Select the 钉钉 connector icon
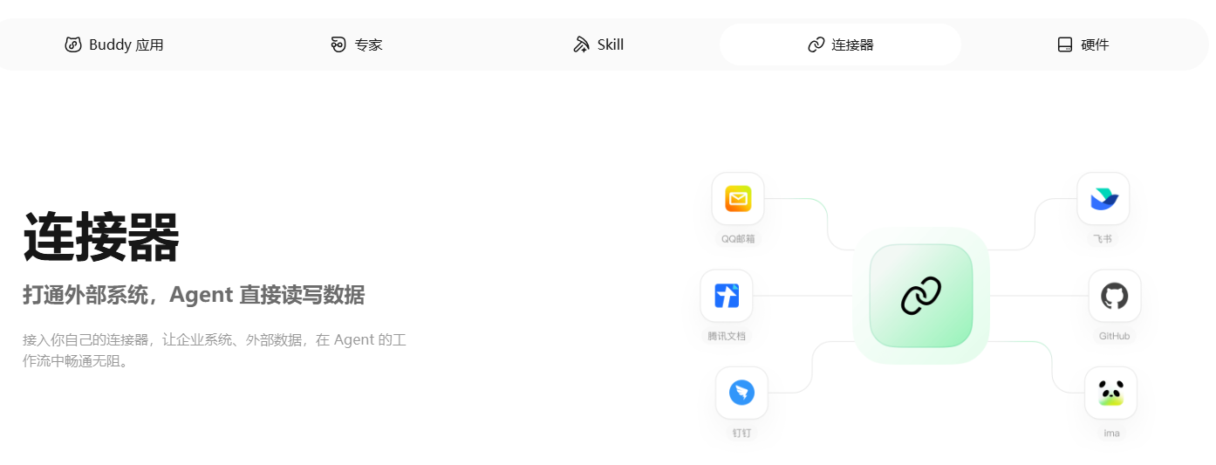The height and width of the screenshot is (465, 1216). click(741, 393)
